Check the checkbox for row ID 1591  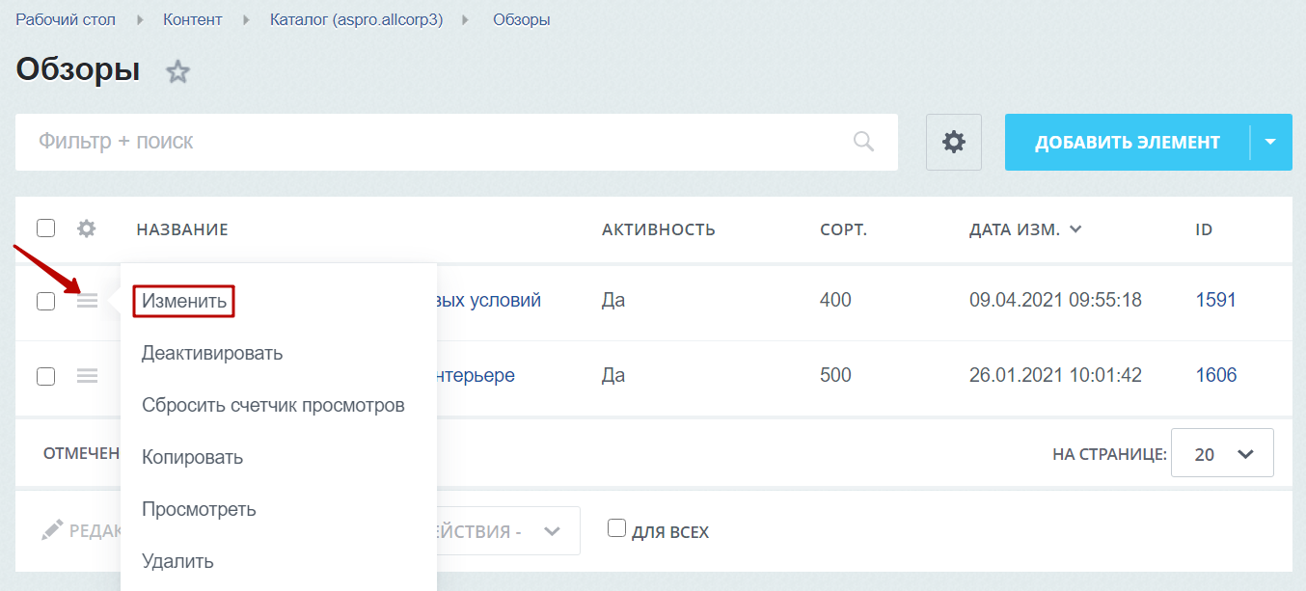click(x=45, y=301)
